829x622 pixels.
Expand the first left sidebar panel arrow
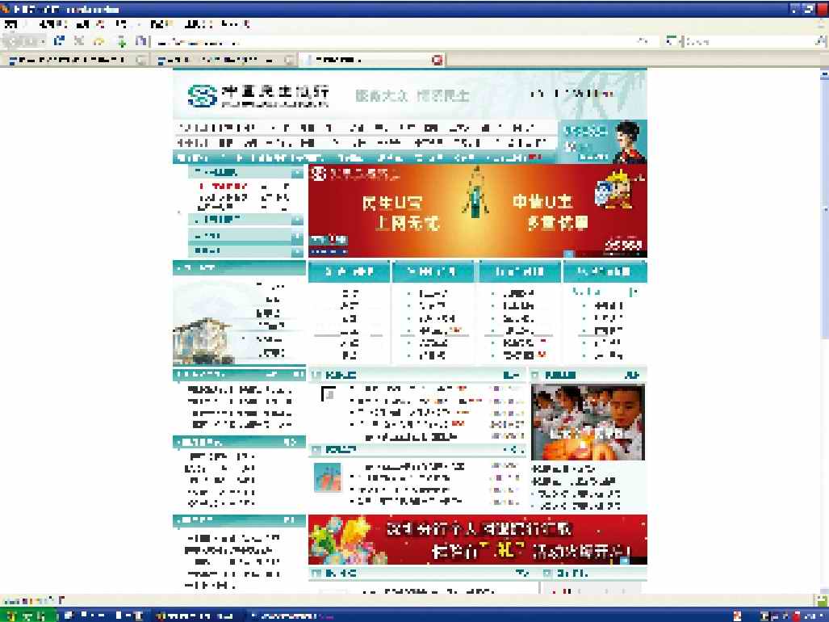[x=297, y=174]
